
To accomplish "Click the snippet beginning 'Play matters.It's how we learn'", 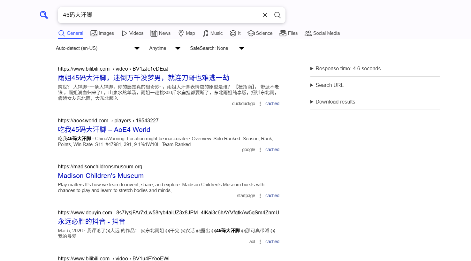I will (x=161, y=188).
